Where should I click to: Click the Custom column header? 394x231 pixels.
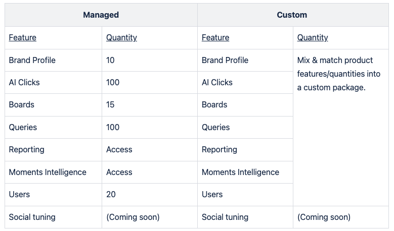292,15
